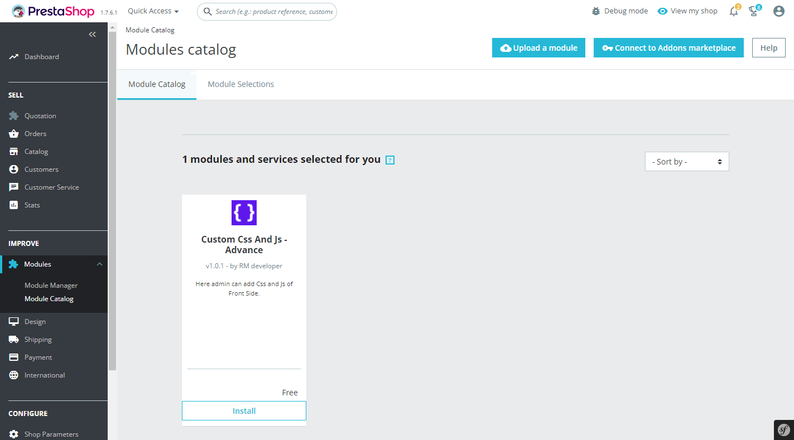Click the PrestaShop version 1.7.6.1 label
Image resolution: width=794 pixels, height=440 pixels.
[109, 12]
